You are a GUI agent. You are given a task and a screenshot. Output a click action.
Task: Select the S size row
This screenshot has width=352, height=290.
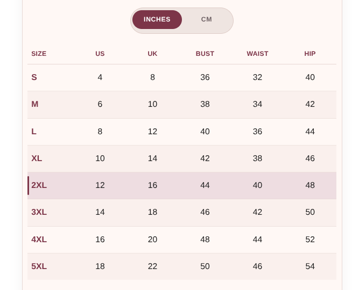tap(182, 77)
